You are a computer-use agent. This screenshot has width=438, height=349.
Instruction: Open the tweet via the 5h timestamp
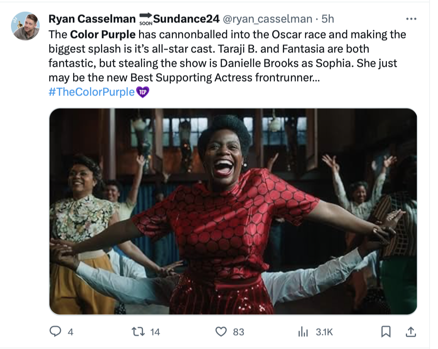point(328,19)
